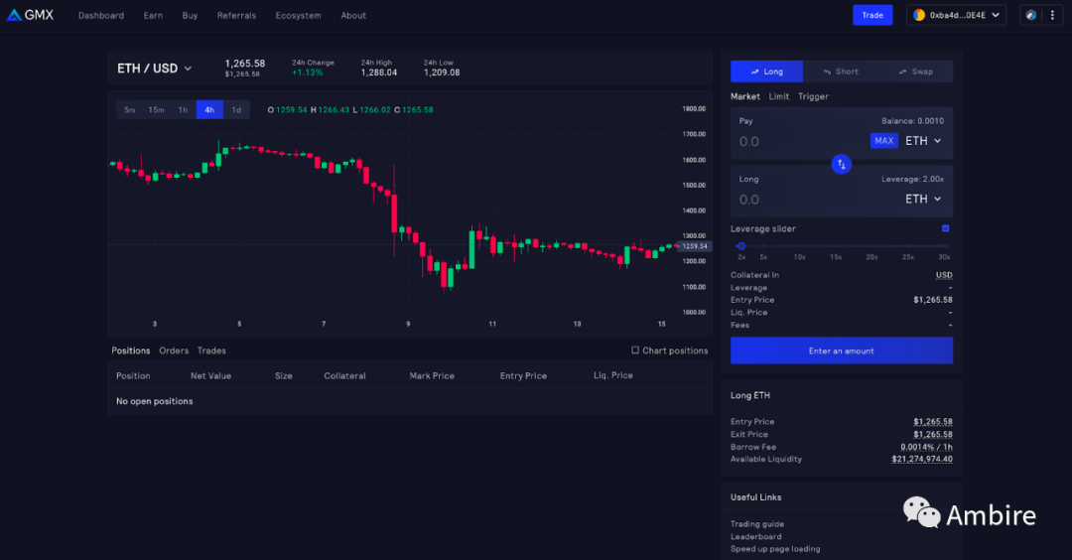Viewport: 1072px width, 560px height.
Task: Change Collateral In USD selection
Action: (x=944, y=275)
